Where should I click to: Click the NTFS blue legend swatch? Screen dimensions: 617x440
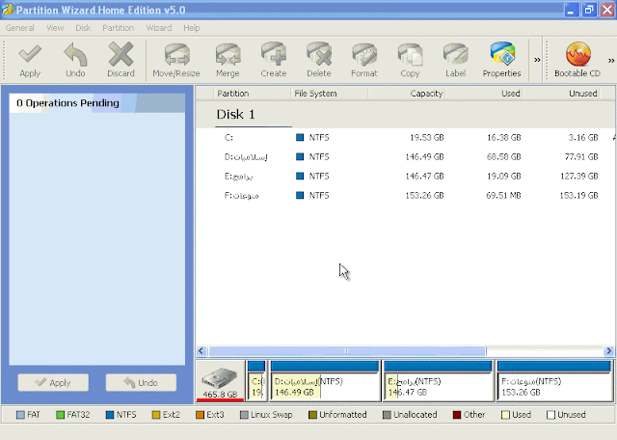(110, 415)
